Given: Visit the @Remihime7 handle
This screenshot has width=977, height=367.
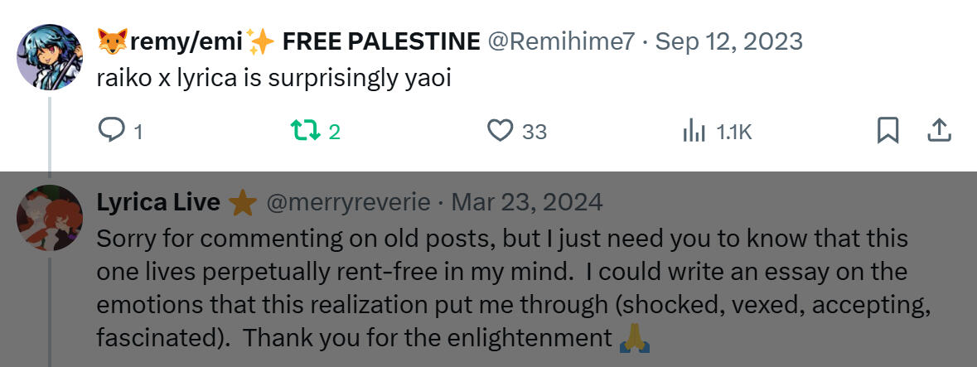Looking at the screenshot, I should click(x=561, y=41).
